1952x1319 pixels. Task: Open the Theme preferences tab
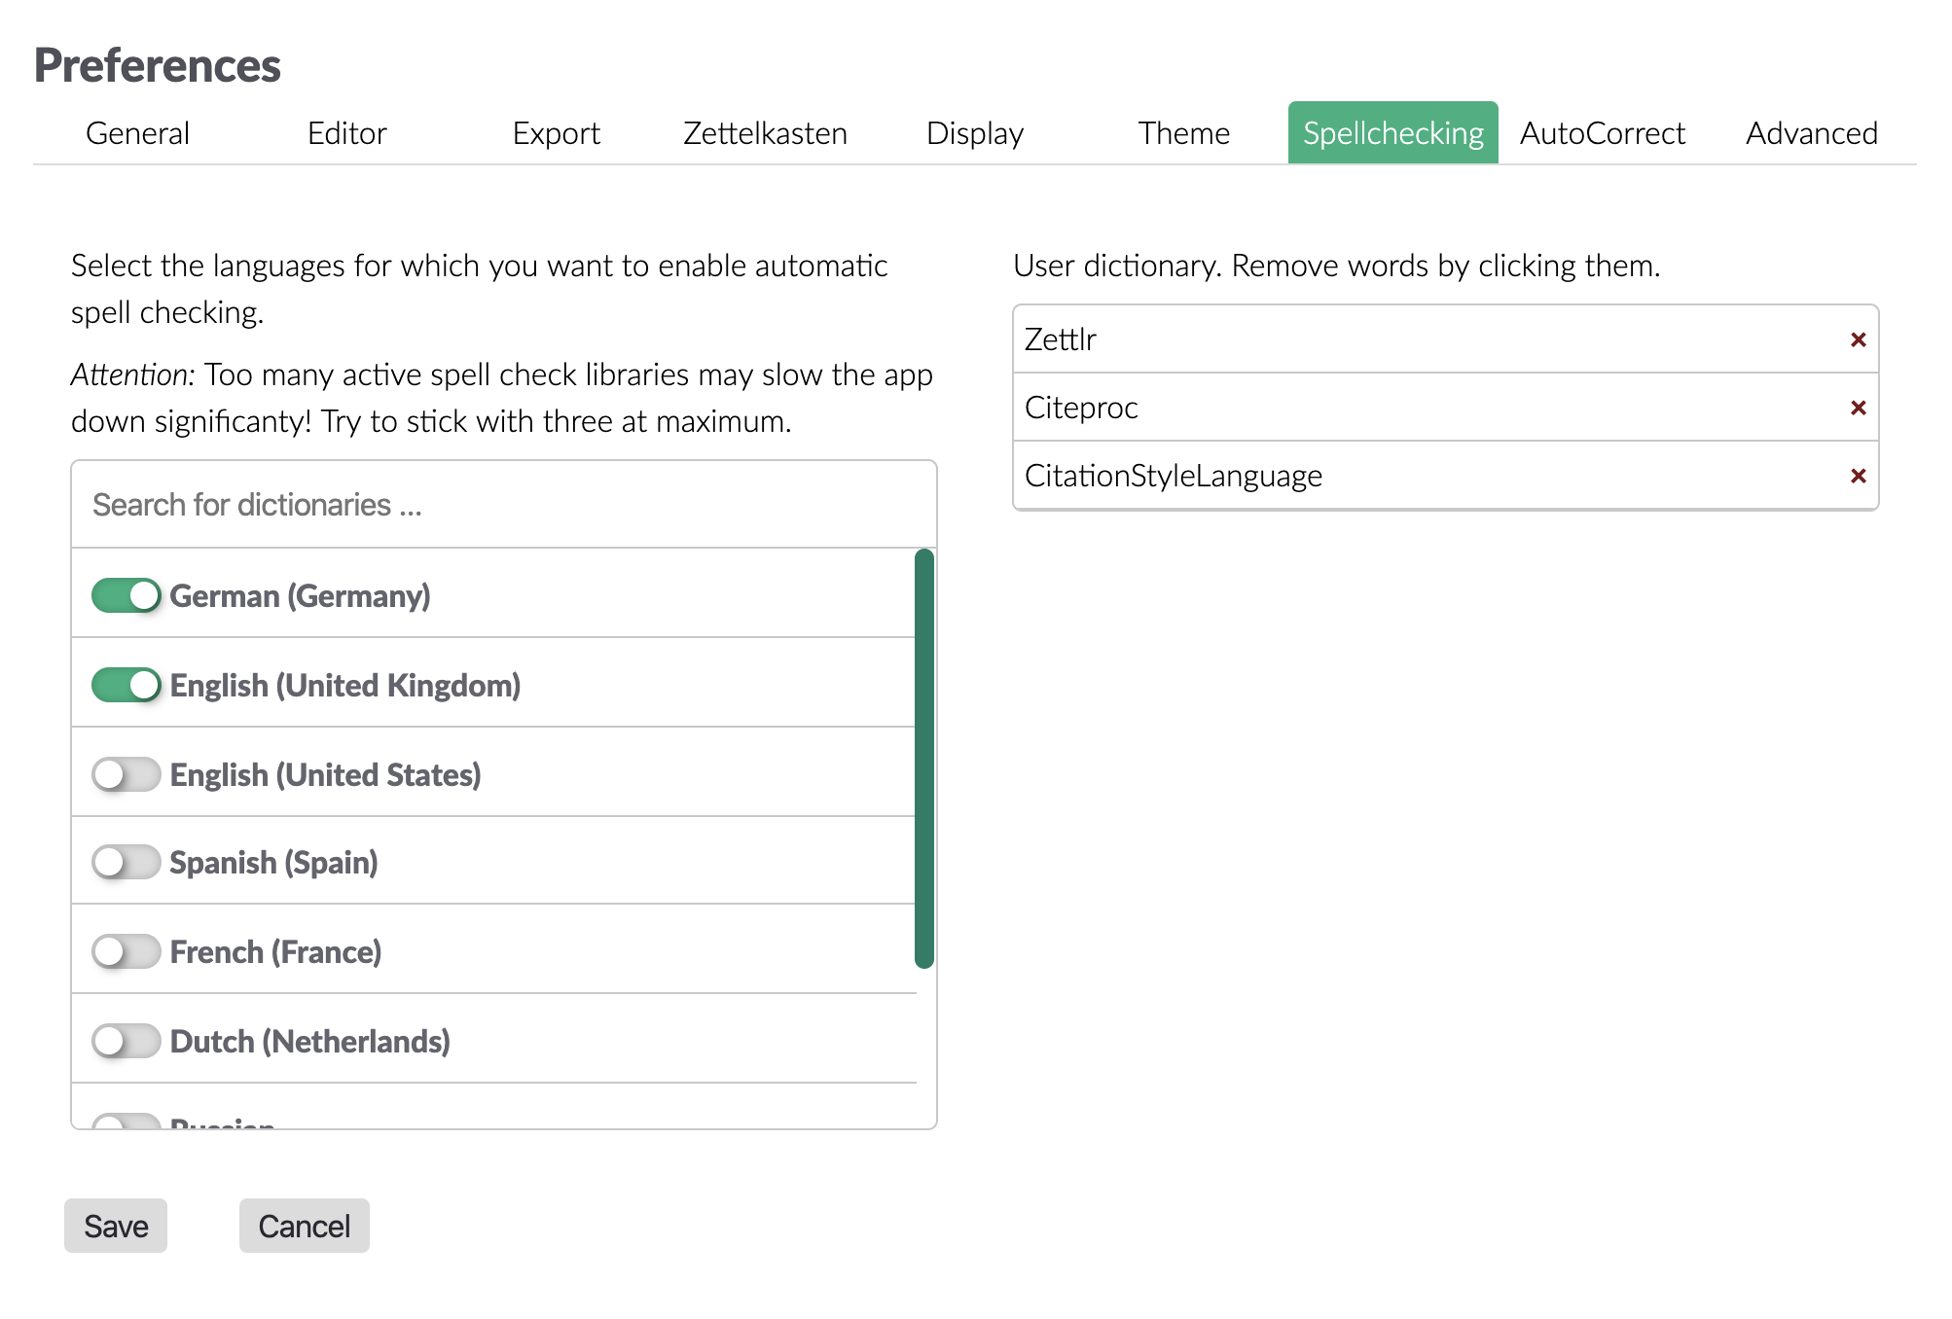click(x=1185, y=133)
